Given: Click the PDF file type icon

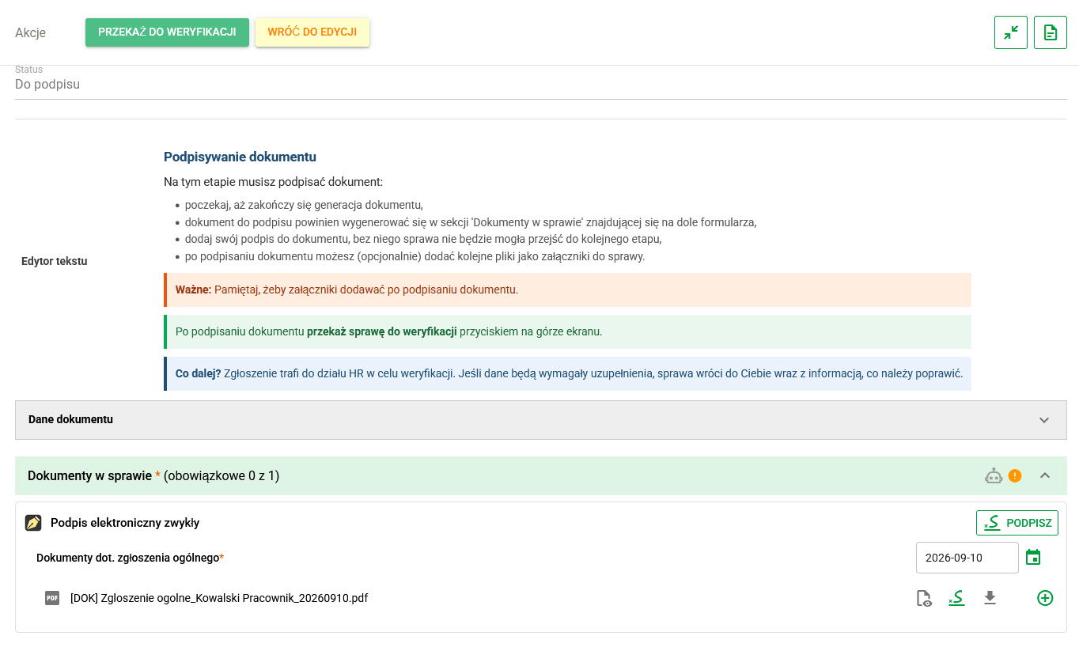Looking at the screenshot, I should (x=52, y=598).
